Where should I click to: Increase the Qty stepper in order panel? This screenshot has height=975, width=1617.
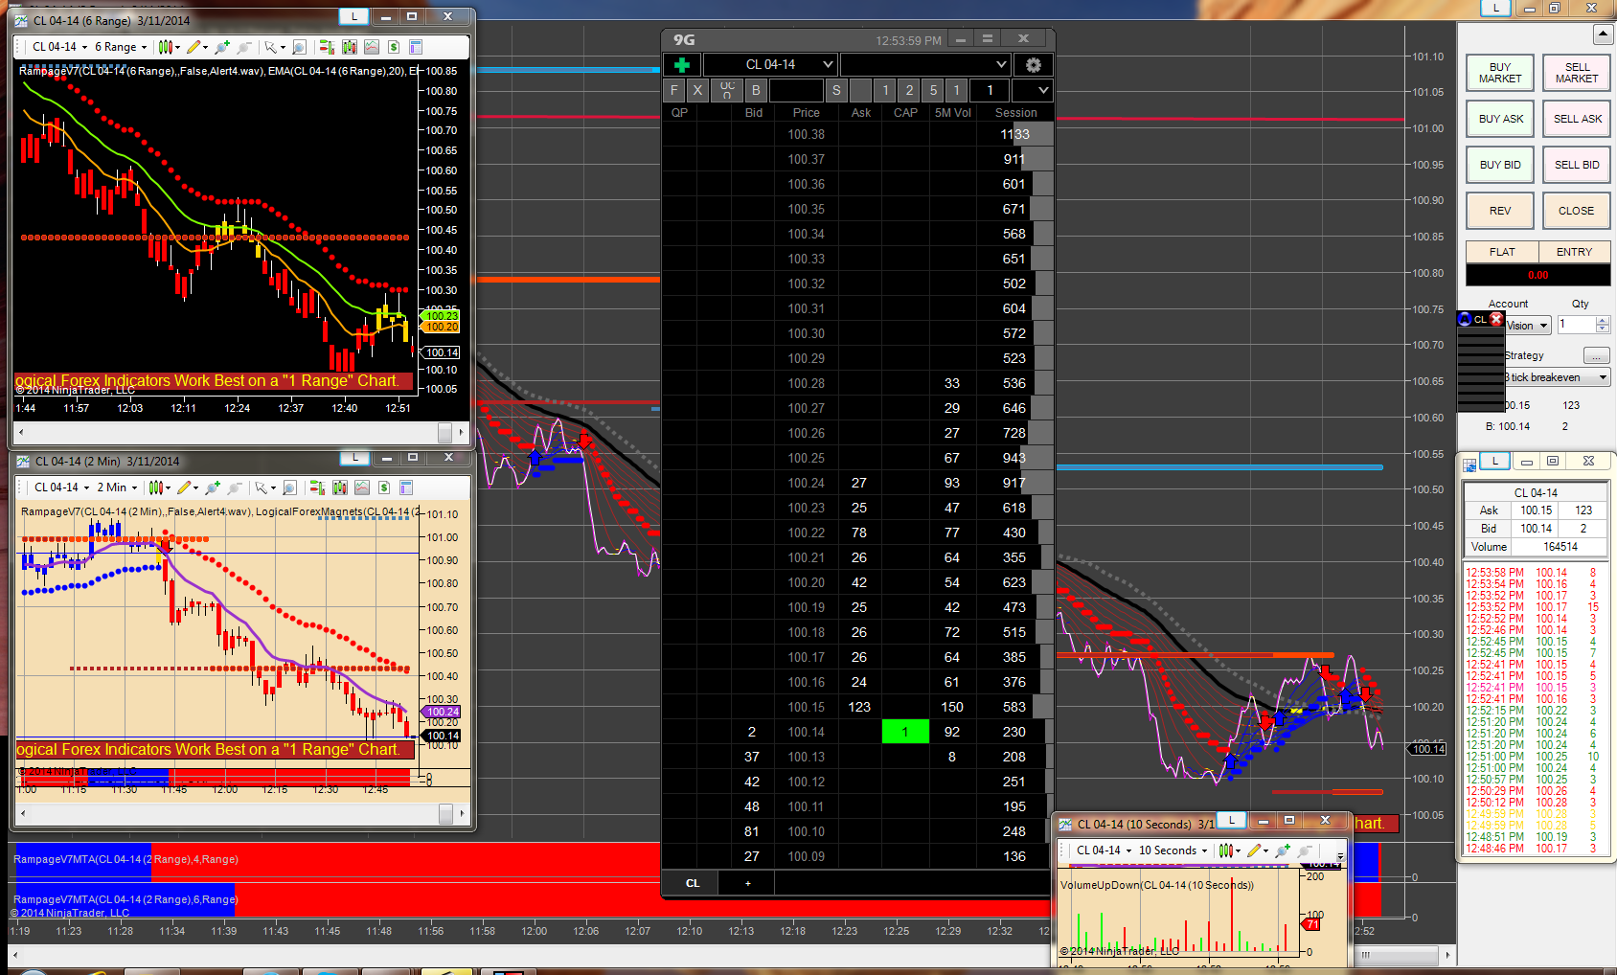click(x=1603, y=321)
